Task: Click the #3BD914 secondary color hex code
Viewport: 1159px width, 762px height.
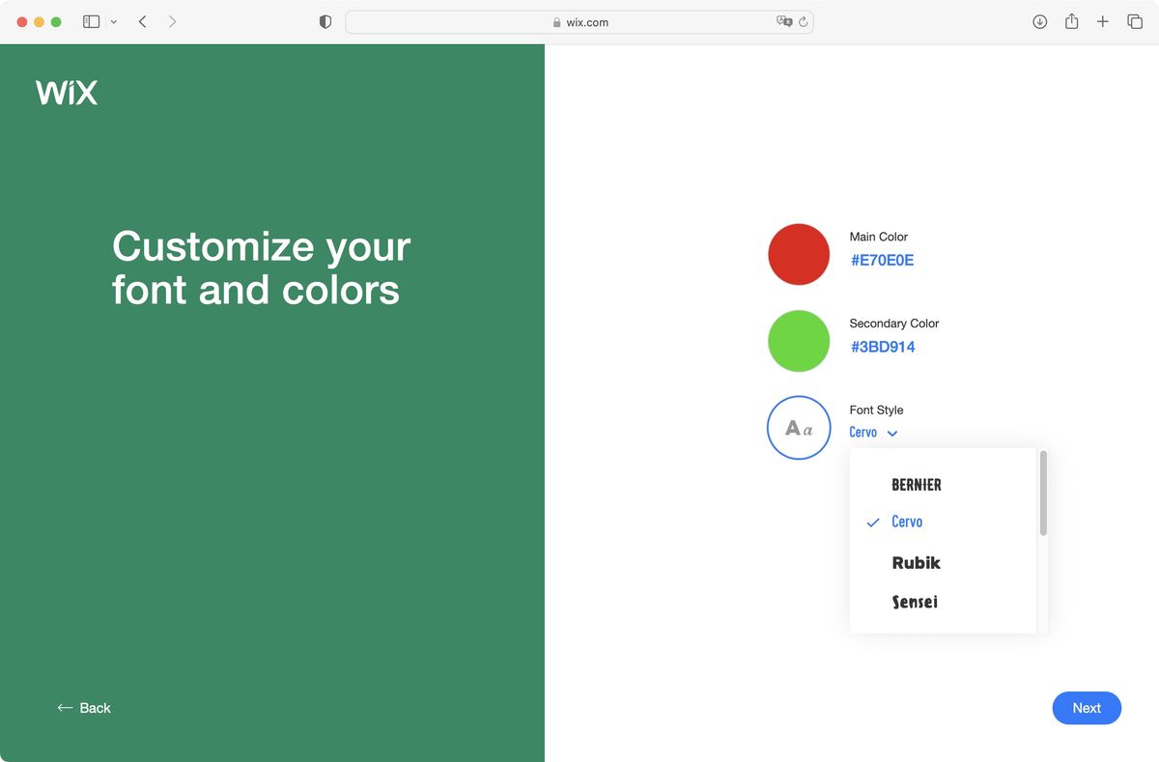Action: [x=882, y=346]
